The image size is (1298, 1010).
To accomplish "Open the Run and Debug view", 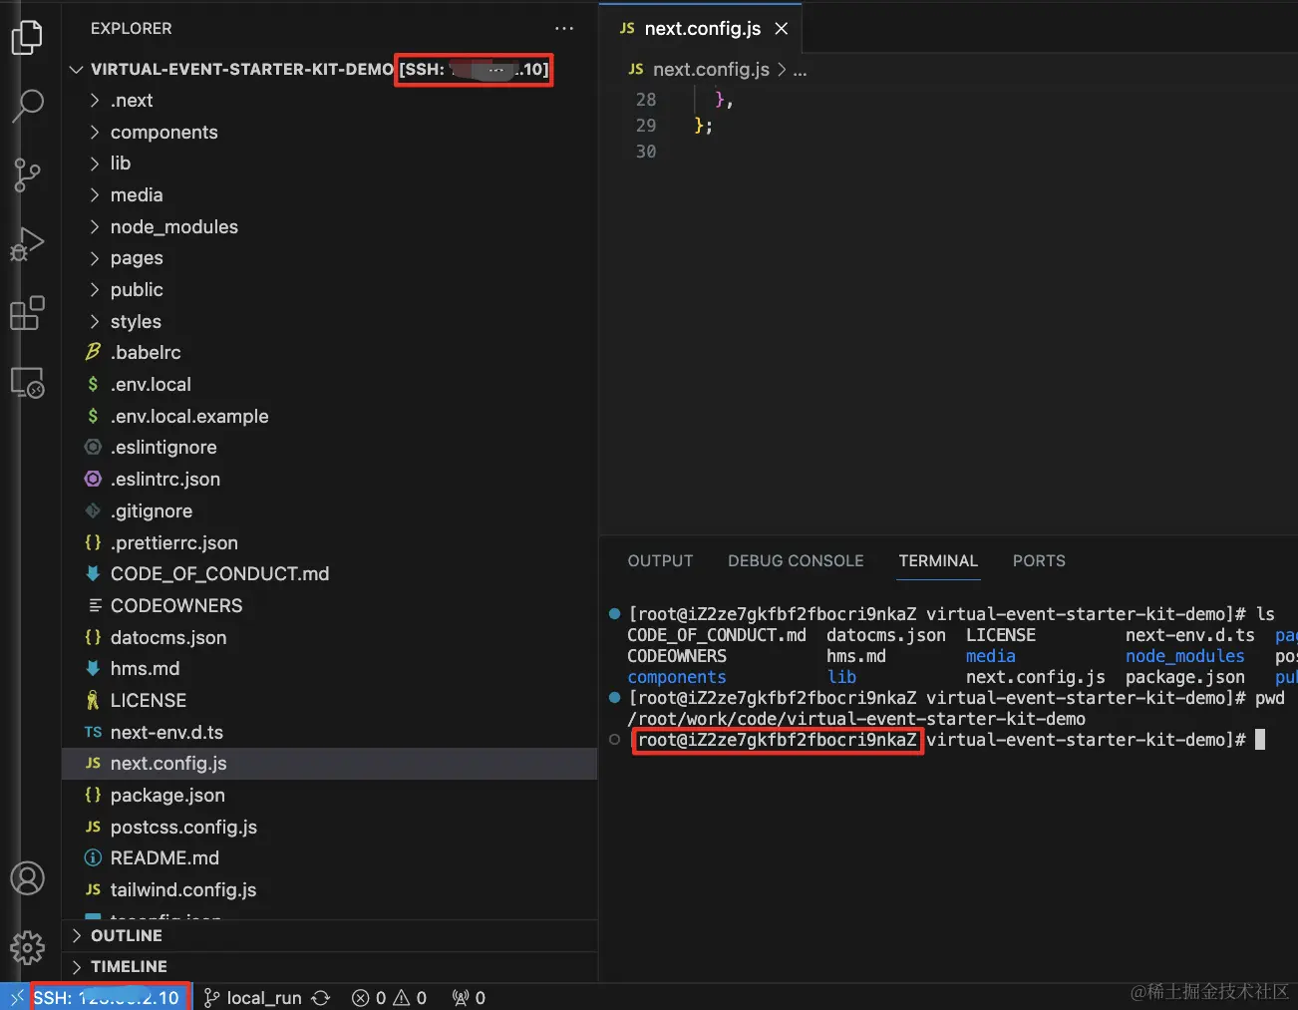I will pos(27,243).
